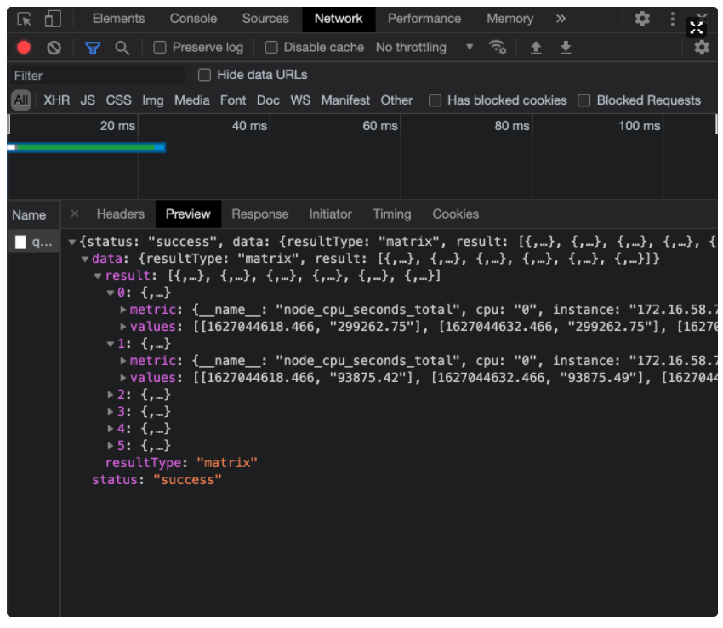Open the network search magnifier
The height and width of the screenshot is (628, 723).
pos(122,48)
